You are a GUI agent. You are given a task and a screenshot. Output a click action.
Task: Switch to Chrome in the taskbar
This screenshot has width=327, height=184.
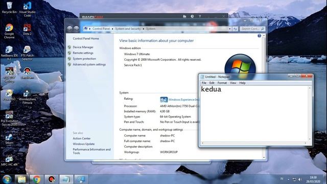click(37, 179)
